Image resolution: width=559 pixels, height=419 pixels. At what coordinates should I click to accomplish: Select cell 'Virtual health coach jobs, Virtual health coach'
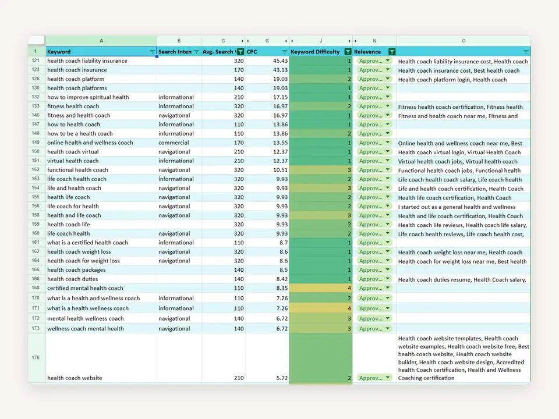pyautogui.click(x=464, y=161)
